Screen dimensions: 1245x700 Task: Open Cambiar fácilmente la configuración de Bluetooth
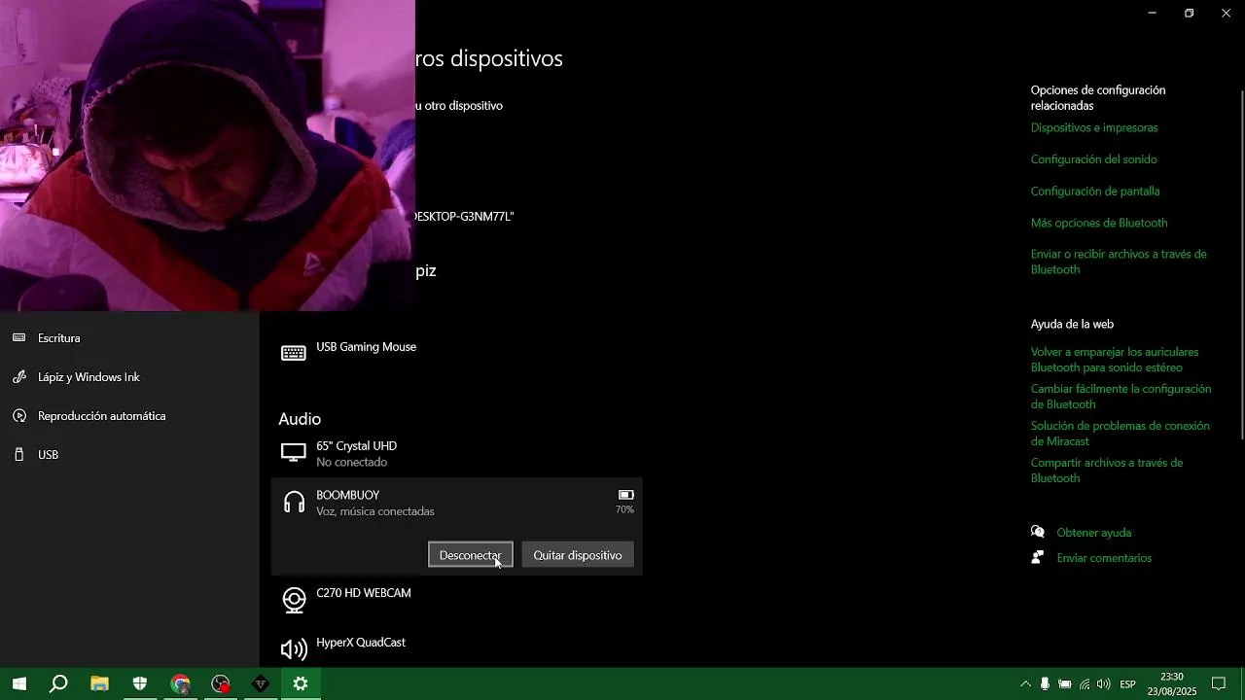1120,397
